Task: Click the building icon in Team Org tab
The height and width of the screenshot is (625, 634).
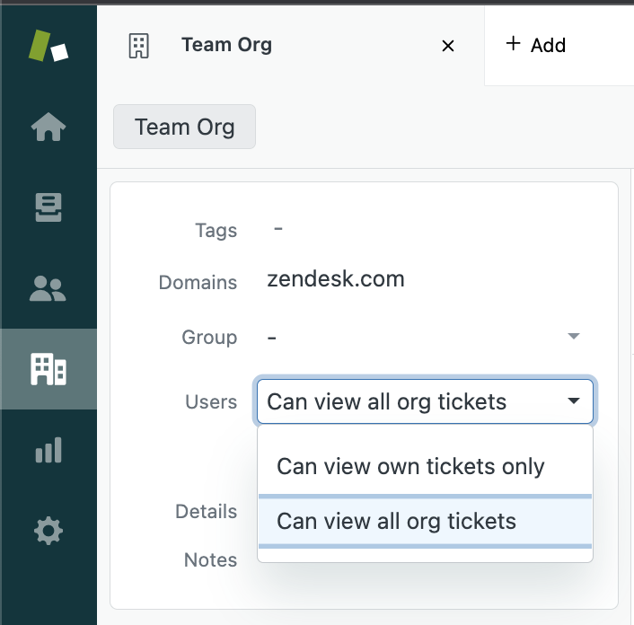Action: coord(138,46)
